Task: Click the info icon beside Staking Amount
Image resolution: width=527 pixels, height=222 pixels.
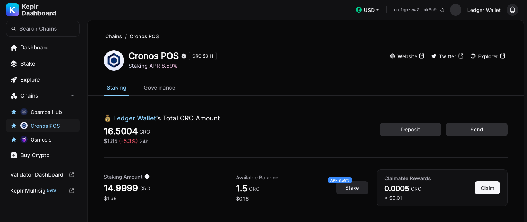Action: pyautogui.click(x=147, y=177)
